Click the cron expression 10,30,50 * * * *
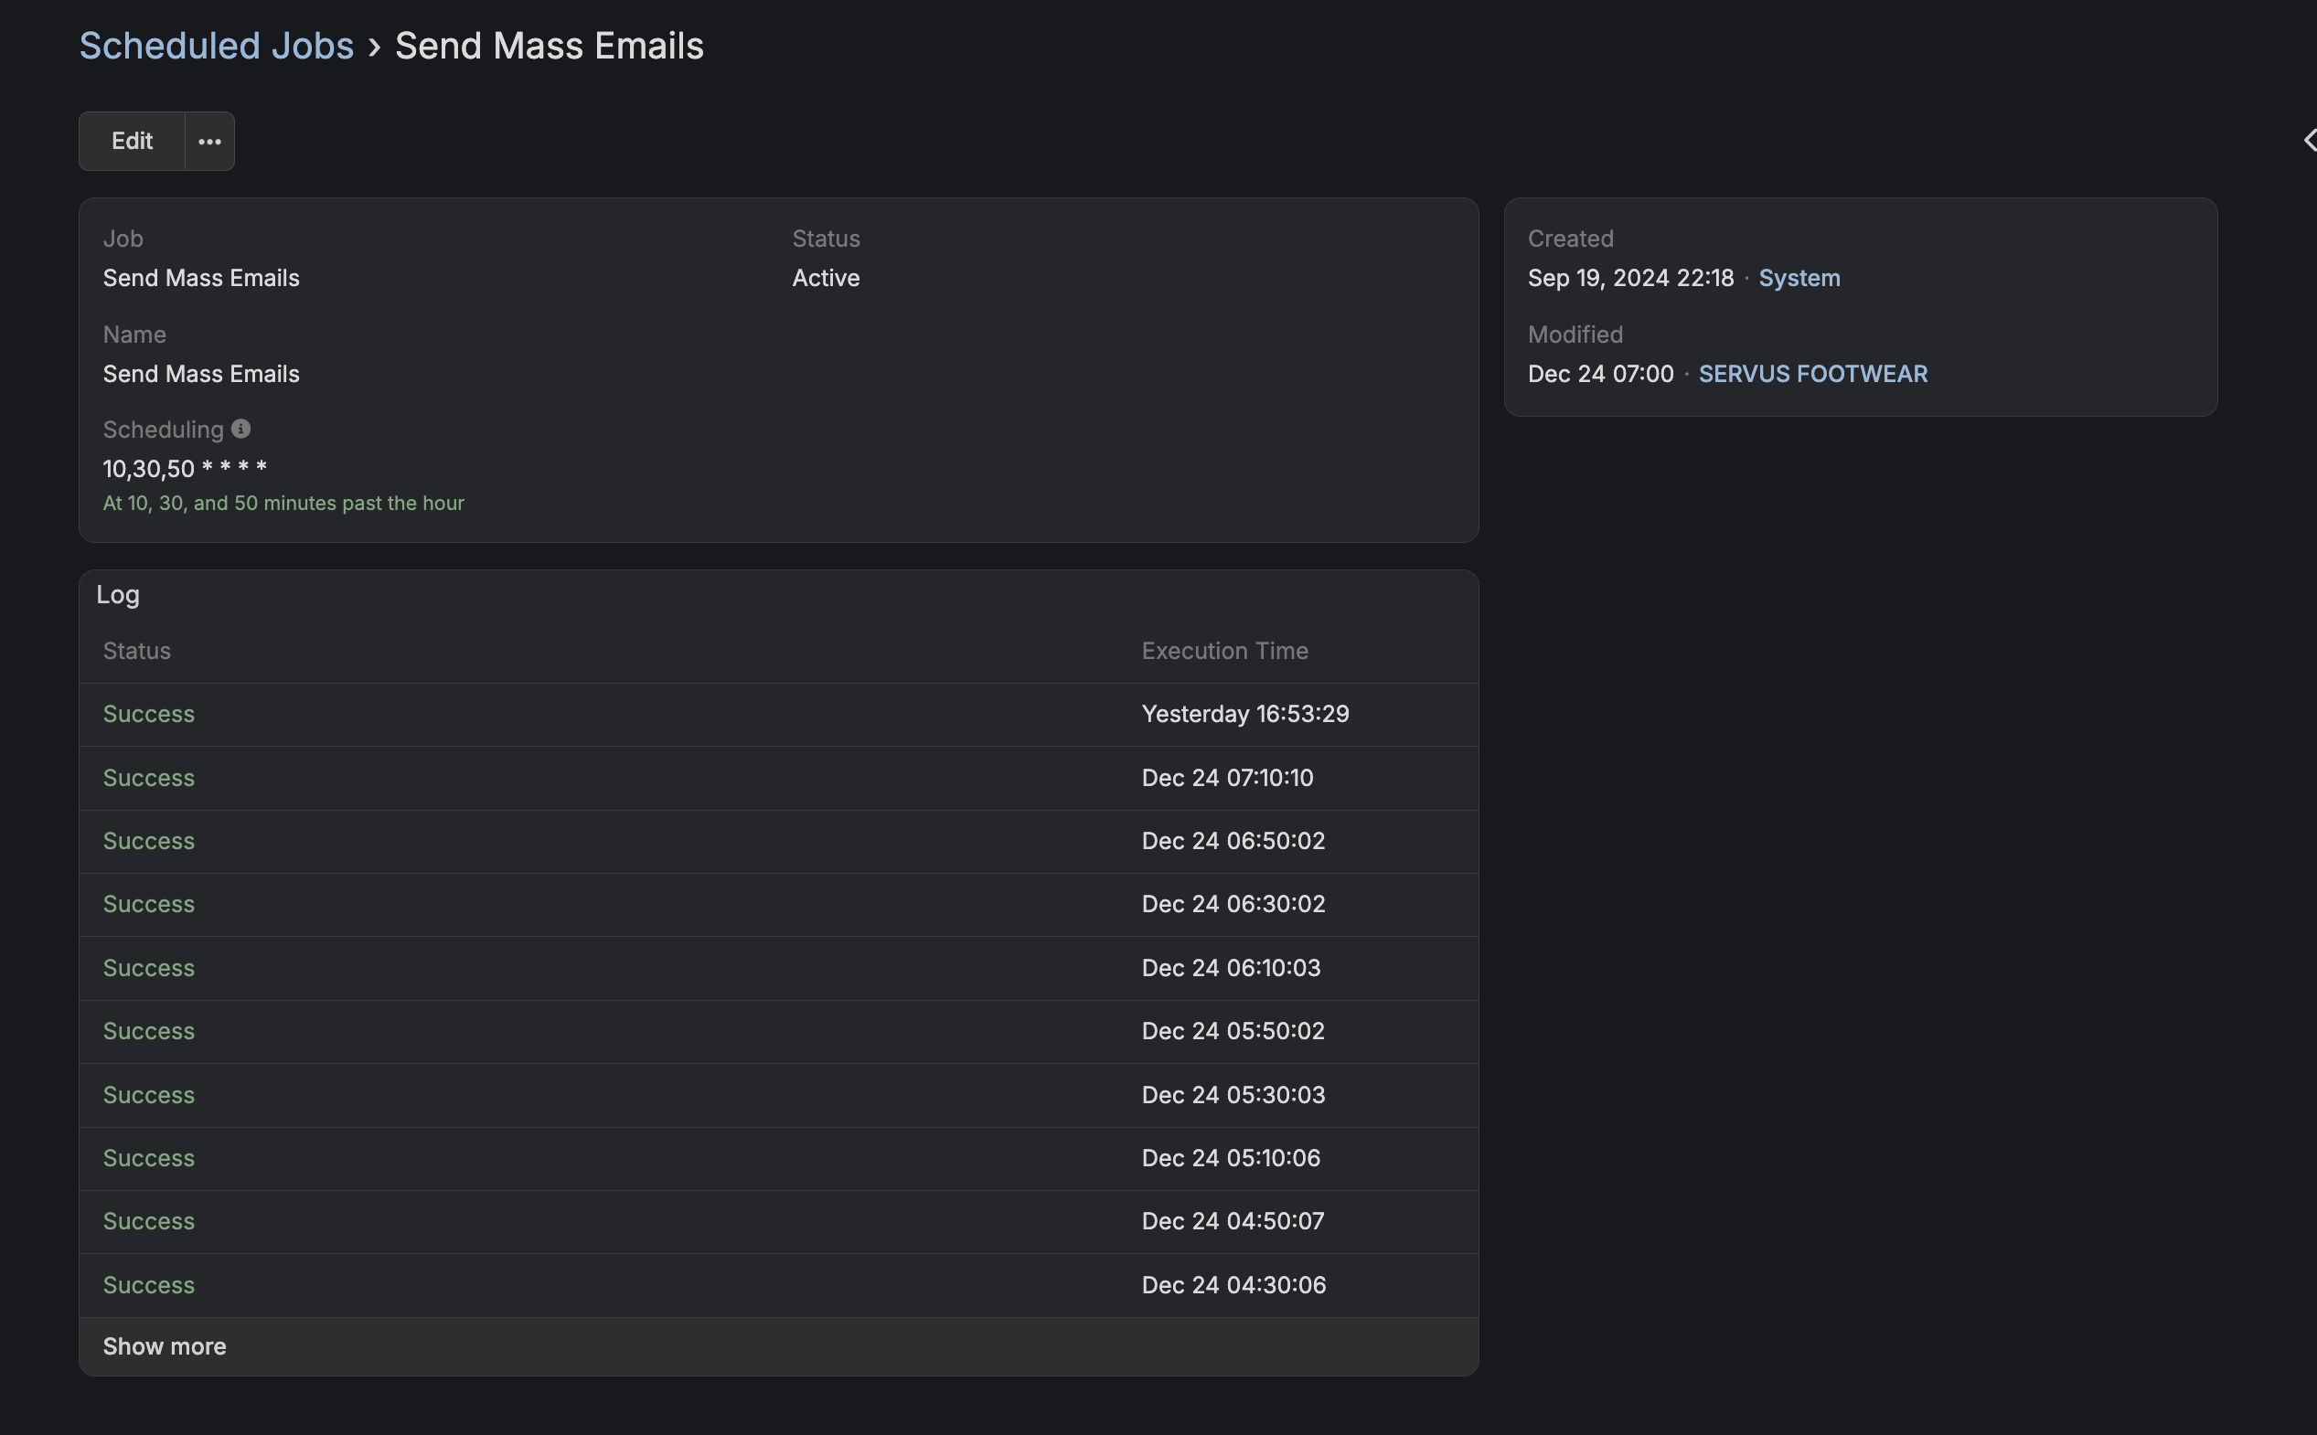Viewport: 2317px width, 1435px height. 185,469
